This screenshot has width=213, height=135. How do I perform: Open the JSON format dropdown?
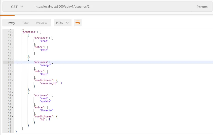click(62, 23)
